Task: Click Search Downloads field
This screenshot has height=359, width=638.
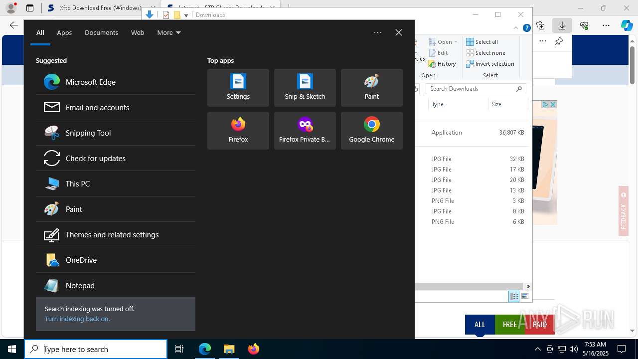Action: tap(476, 89)
